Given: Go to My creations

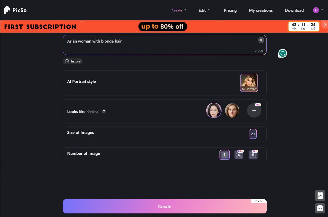Looking at the screenshot, I should (x=261, y=10).
